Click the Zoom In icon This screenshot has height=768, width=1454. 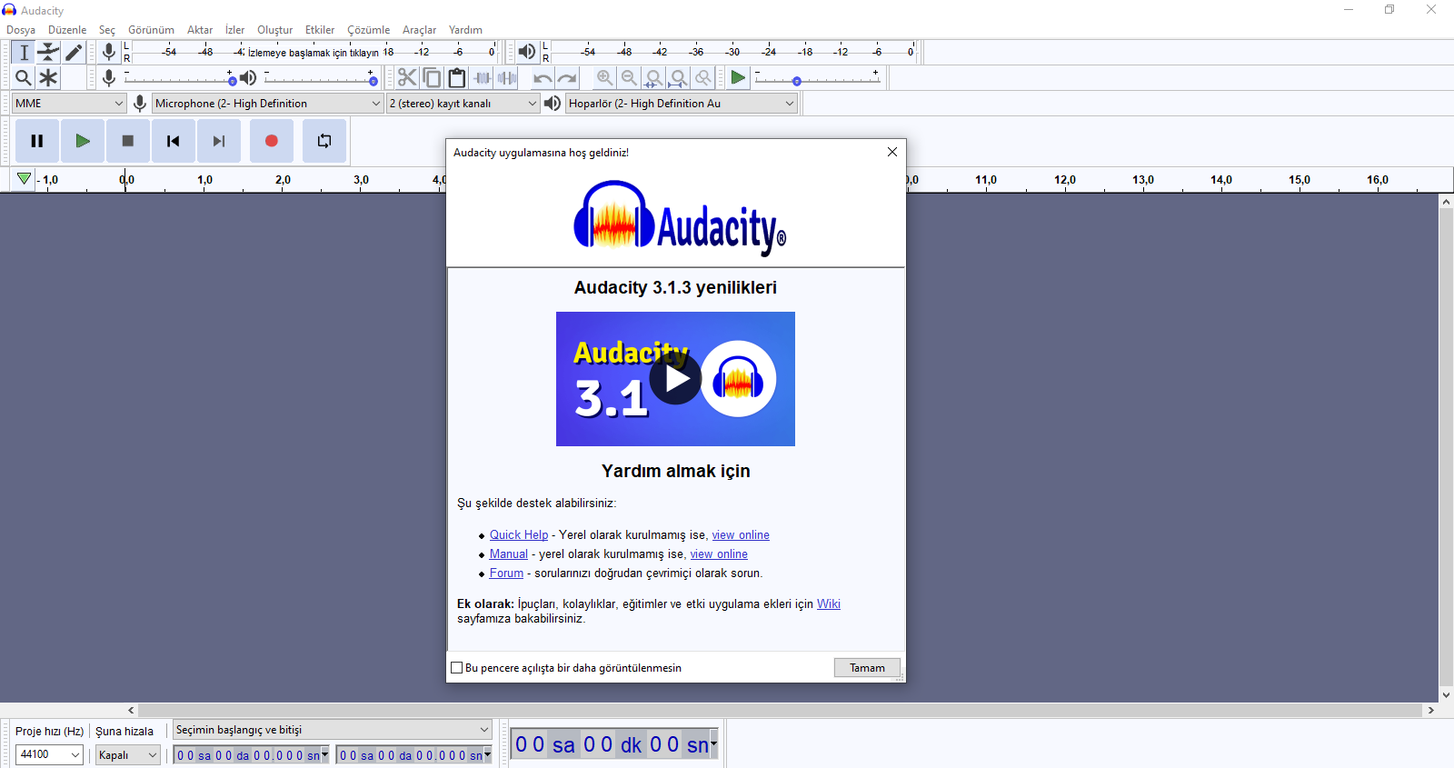click(x=604, y=78)
